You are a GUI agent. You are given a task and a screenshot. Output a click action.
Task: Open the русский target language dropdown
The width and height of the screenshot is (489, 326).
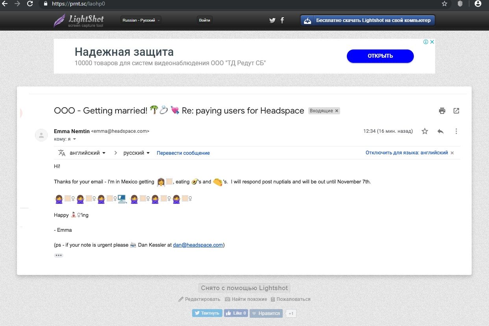[137, 153]
